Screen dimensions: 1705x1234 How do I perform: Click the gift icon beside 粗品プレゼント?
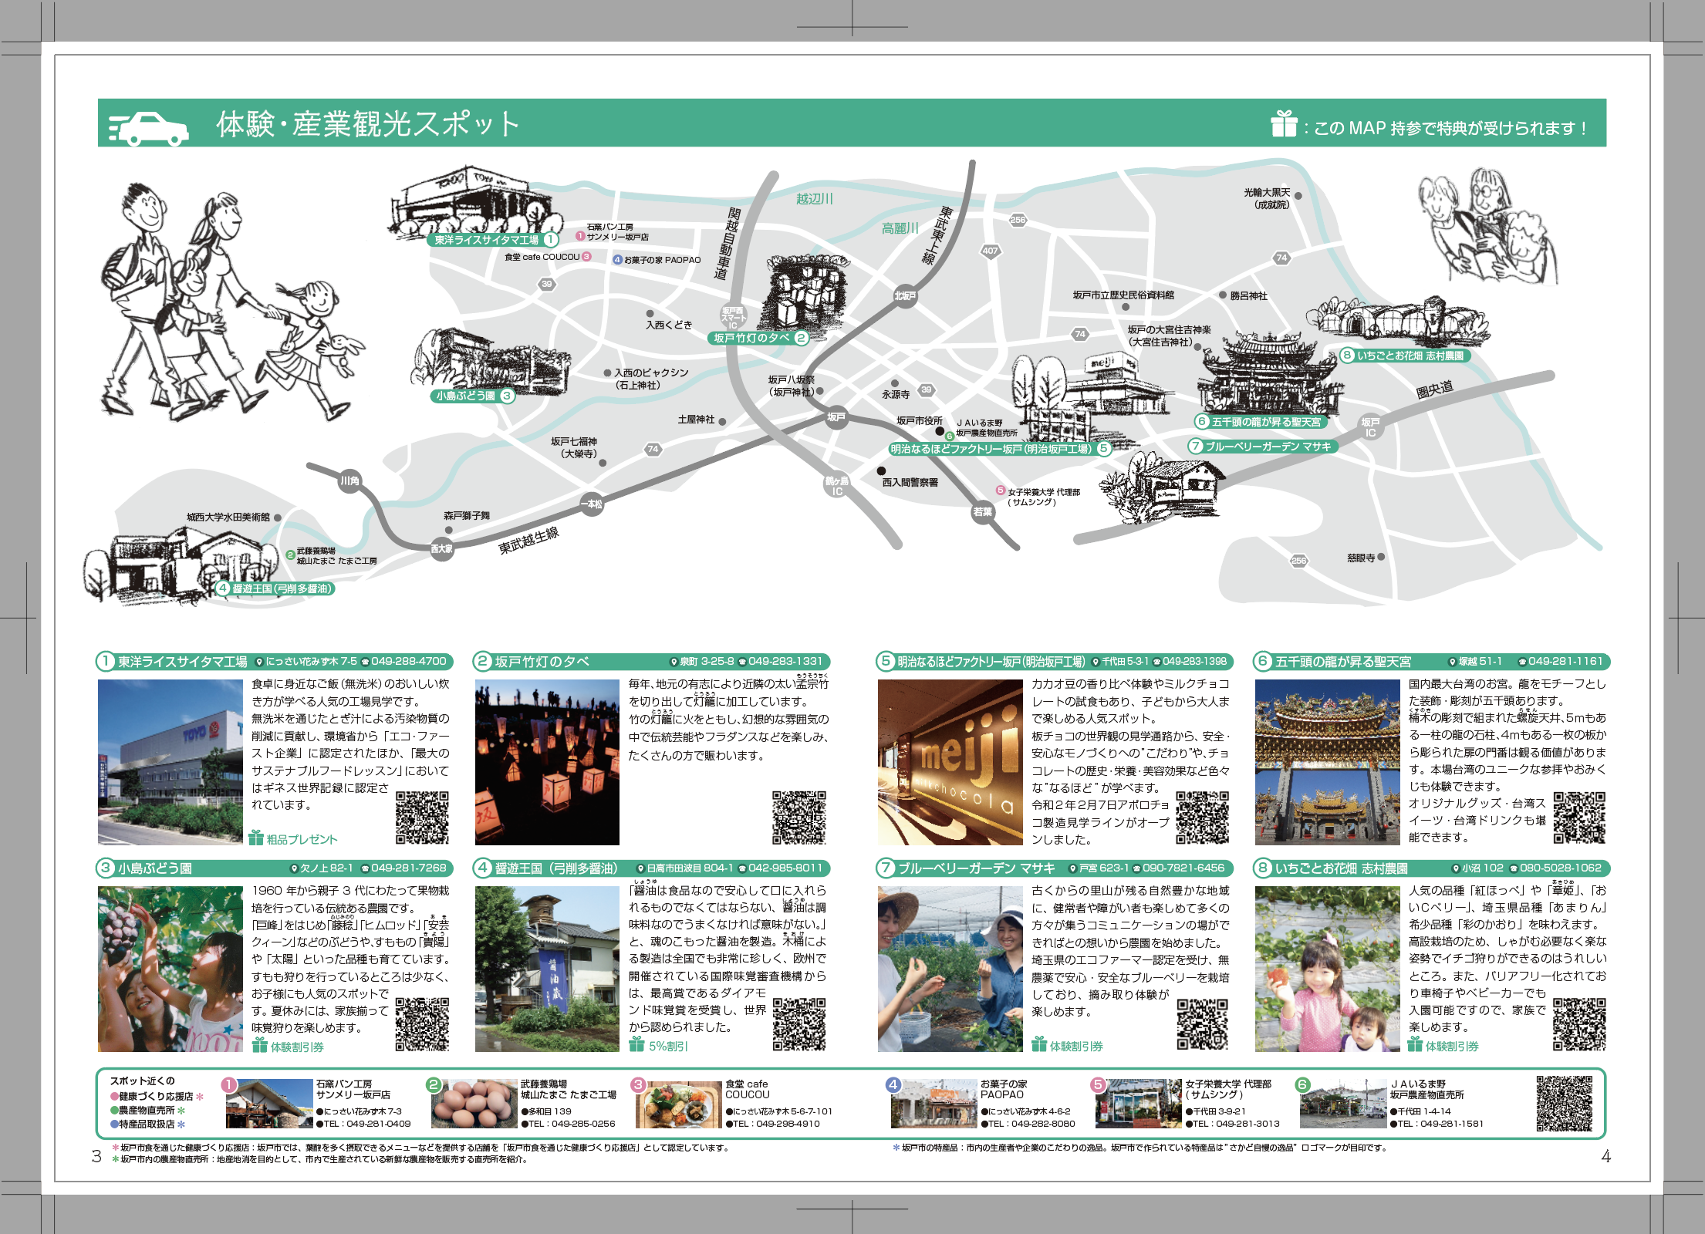[257, 838]
